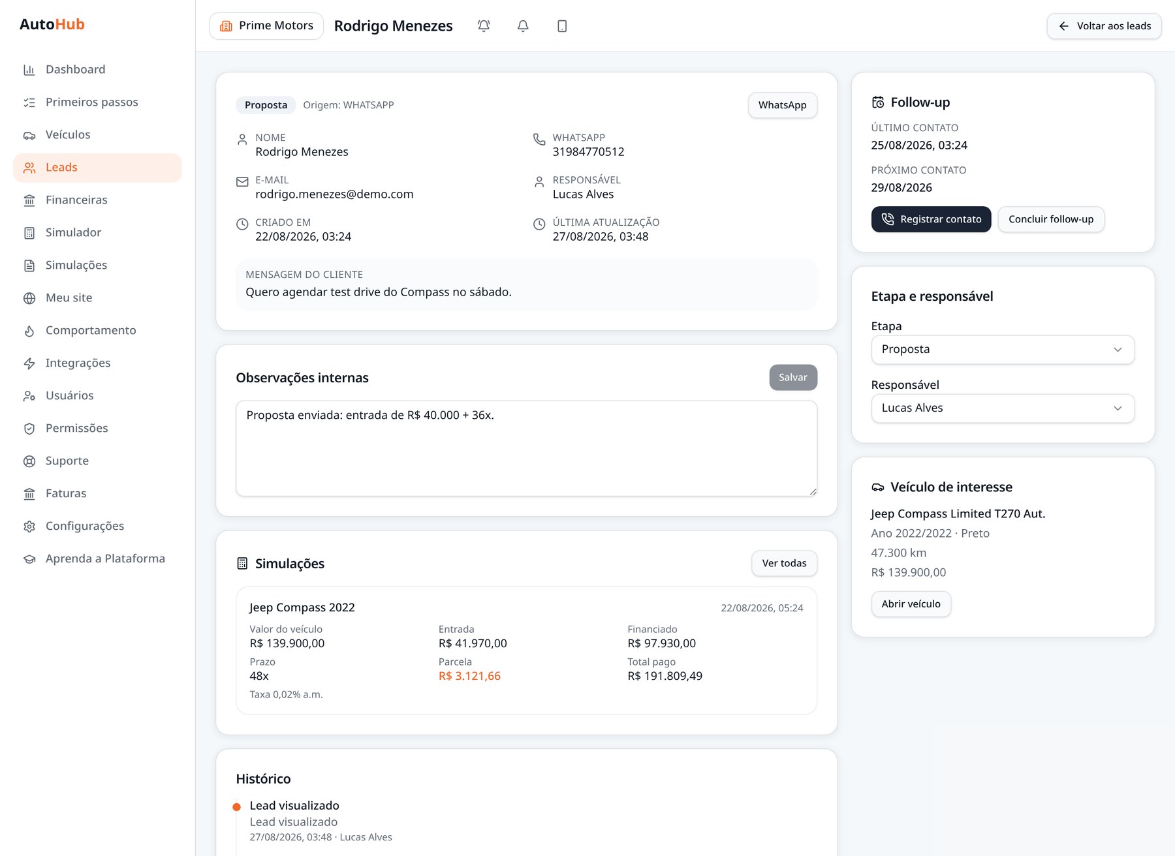Open Usuários in sidebar
1175x856 pixels.
pyautogui.click(x=97, y=396)
